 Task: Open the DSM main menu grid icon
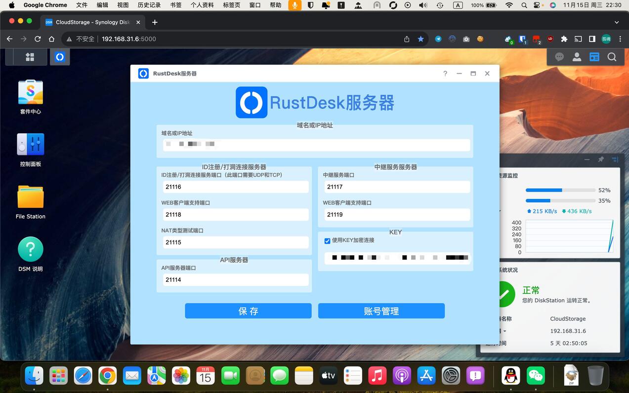30,57
